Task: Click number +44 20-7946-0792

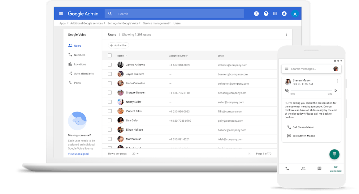Action: [x=180, y=121]
